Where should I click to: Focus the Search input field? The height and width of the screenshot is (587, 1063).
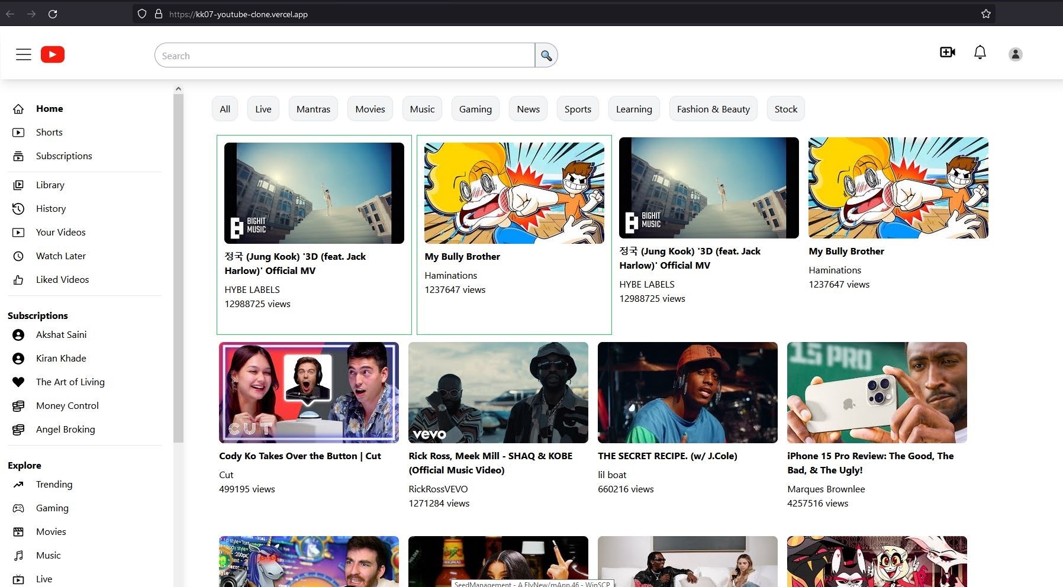coord(344,56)
